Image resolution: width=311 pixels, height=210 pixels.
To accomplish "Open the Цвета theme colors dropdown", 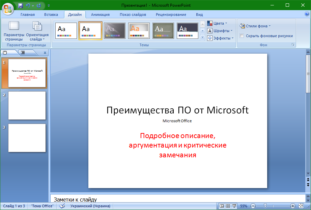I will (x=217, y=23).
